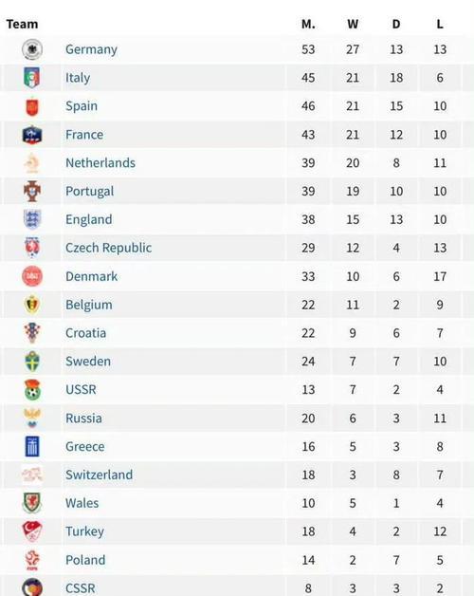The width and height of the screenshot is (474, 596).
Task: Select the Croatia checkered crest
Action: 32,333
